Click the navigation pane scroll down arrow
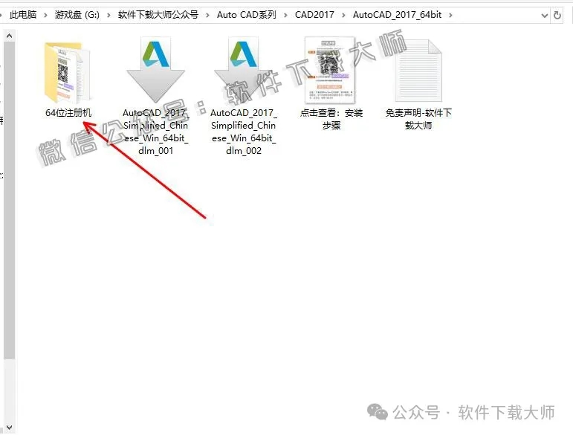This screenshot has height=435, width=573. pos(9,427)
